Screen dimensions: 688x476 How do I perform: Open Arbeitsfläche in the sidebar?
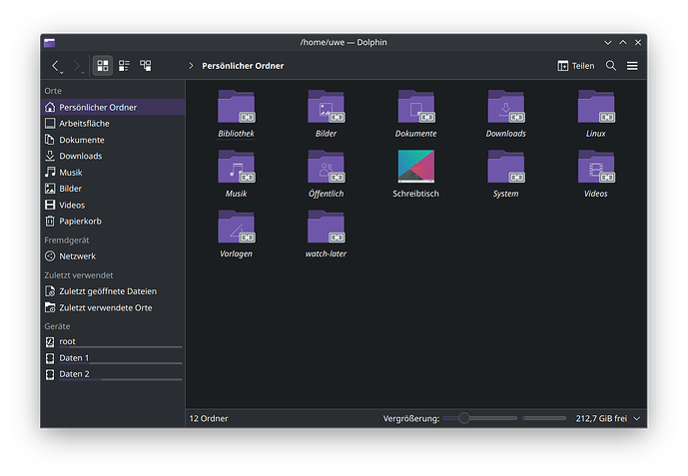(x=113, y=123)
